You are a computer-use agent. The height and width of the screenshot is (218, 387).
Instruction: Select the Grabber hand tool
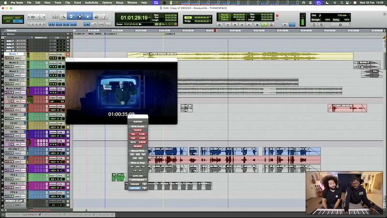(88, 16)
